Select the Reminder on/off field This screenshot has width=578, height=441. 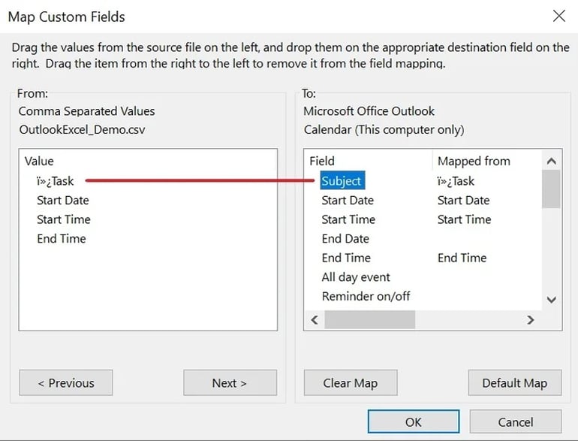point(366,296)
